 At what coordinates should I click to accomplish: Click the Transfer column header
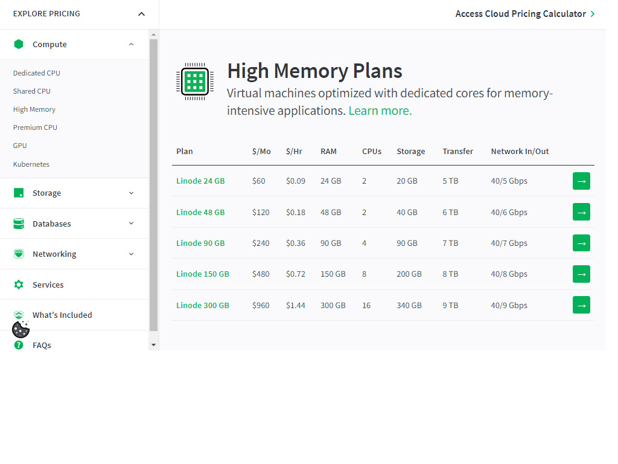457,152
